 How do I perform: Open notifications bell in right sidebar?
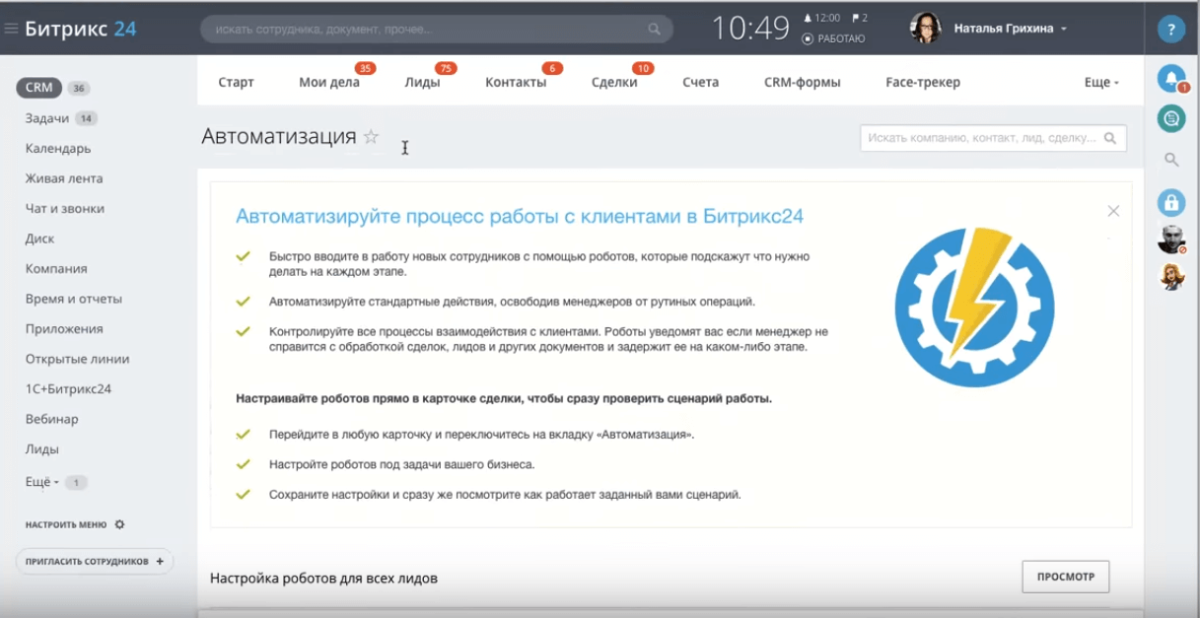click(x=1170, y=78)
